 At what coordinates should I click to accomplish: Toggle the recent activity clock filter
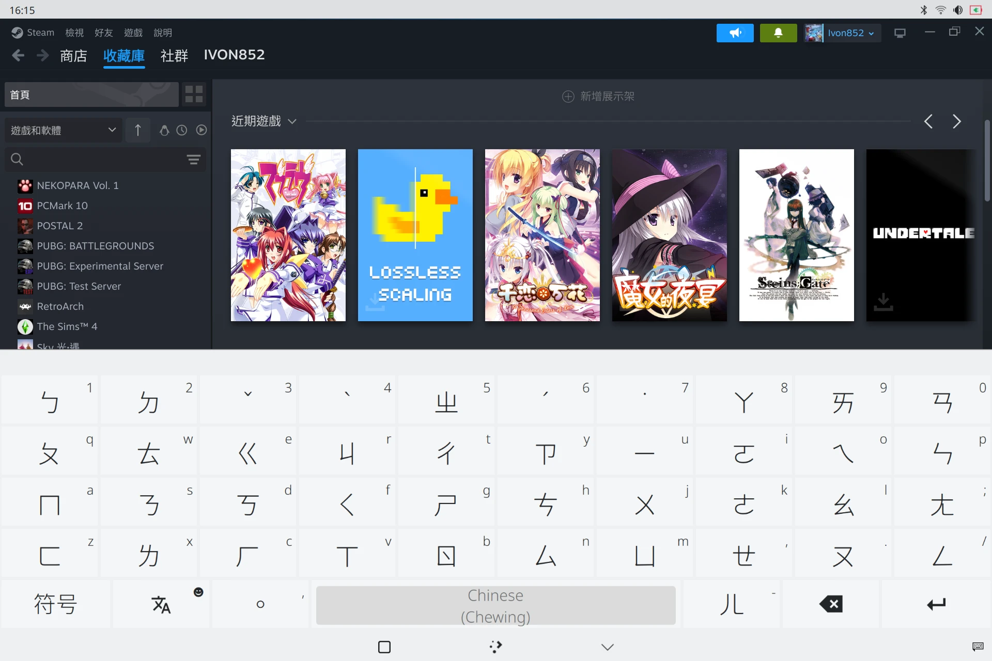pos(182,130)
